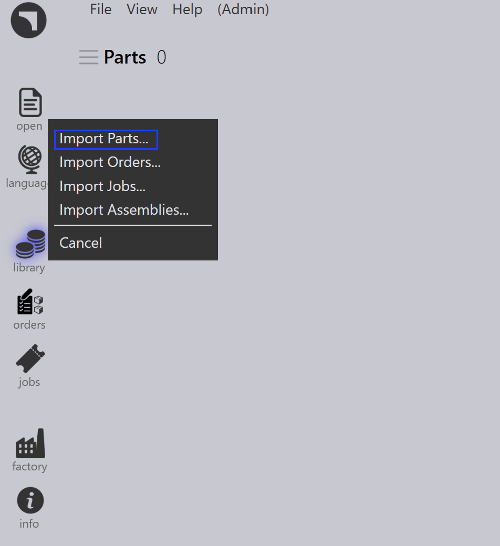
Task: Open the Help menu
Action: pyautogui.click(x=187, y=9)
